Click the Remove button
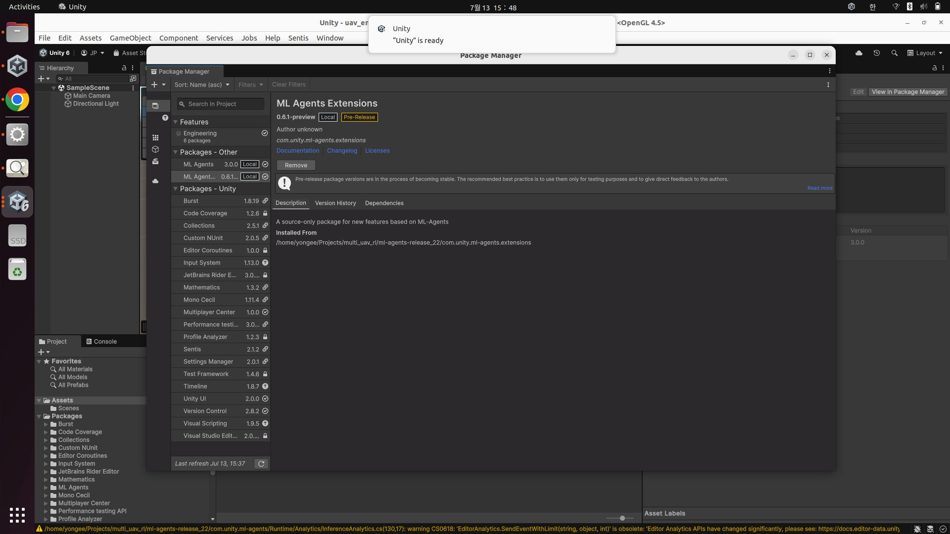This screenshot has height=534, width=950. pos(296,165)
